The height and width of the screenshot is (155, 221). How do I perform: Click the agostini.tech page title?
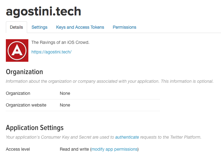pyautogui.click(x=43, y=11)
